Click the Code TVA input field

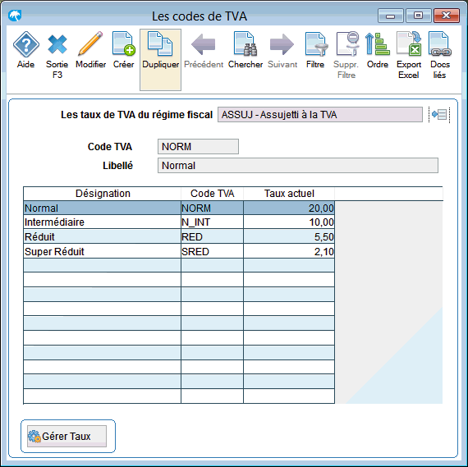pos(198,147)
